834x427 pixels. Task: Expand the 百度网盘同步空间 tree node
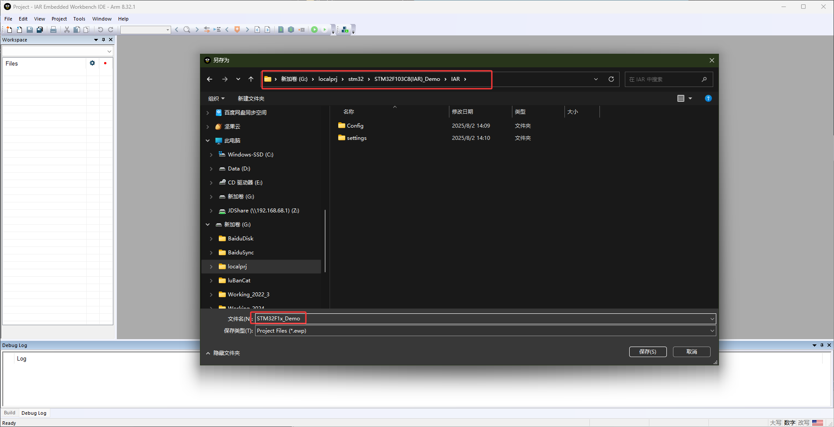tap(208, 113)
